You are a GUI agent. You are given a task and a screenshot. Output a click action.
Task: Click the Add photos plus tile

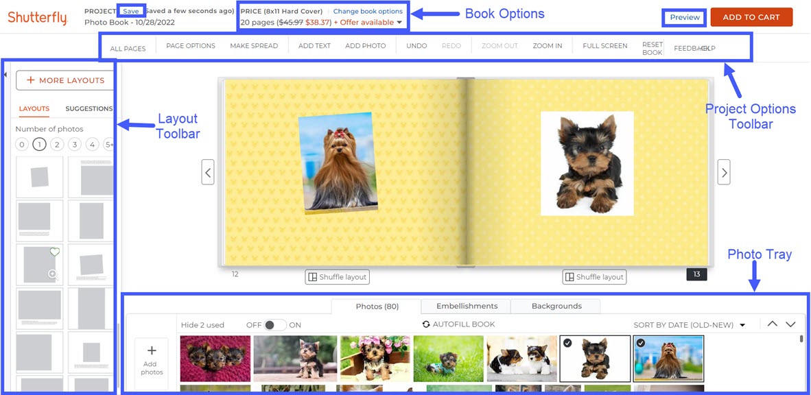coord(151,357)
